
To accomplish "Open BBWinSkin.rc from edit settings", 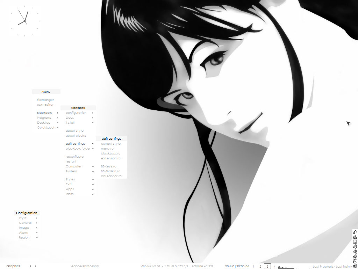I will coord(110,171).
